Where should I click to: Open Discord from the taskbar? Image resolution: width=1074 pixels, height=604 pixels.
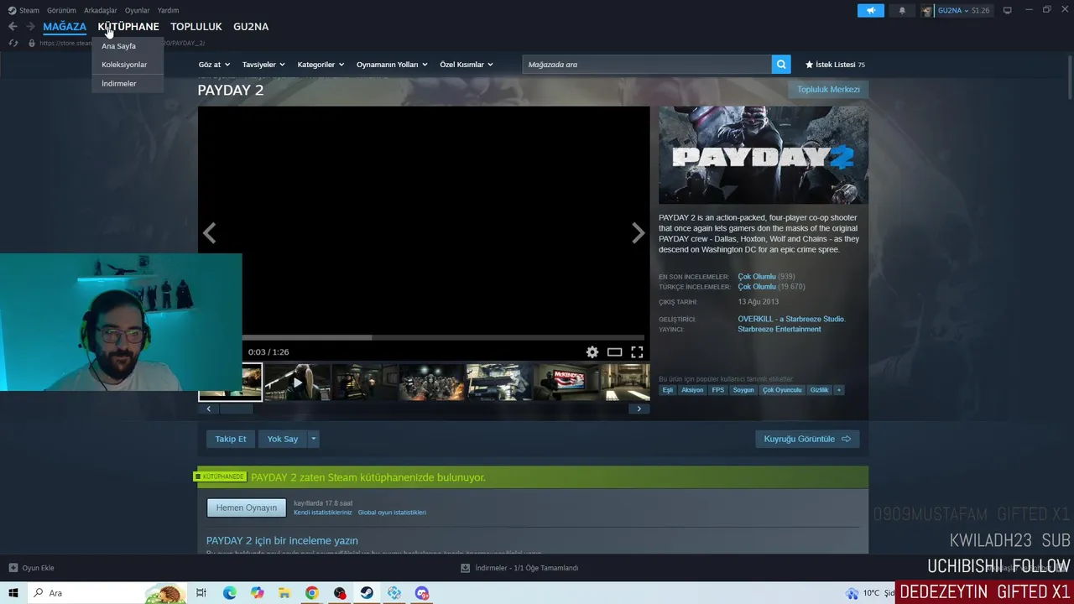pyautogui.click(x=422, y=593)
